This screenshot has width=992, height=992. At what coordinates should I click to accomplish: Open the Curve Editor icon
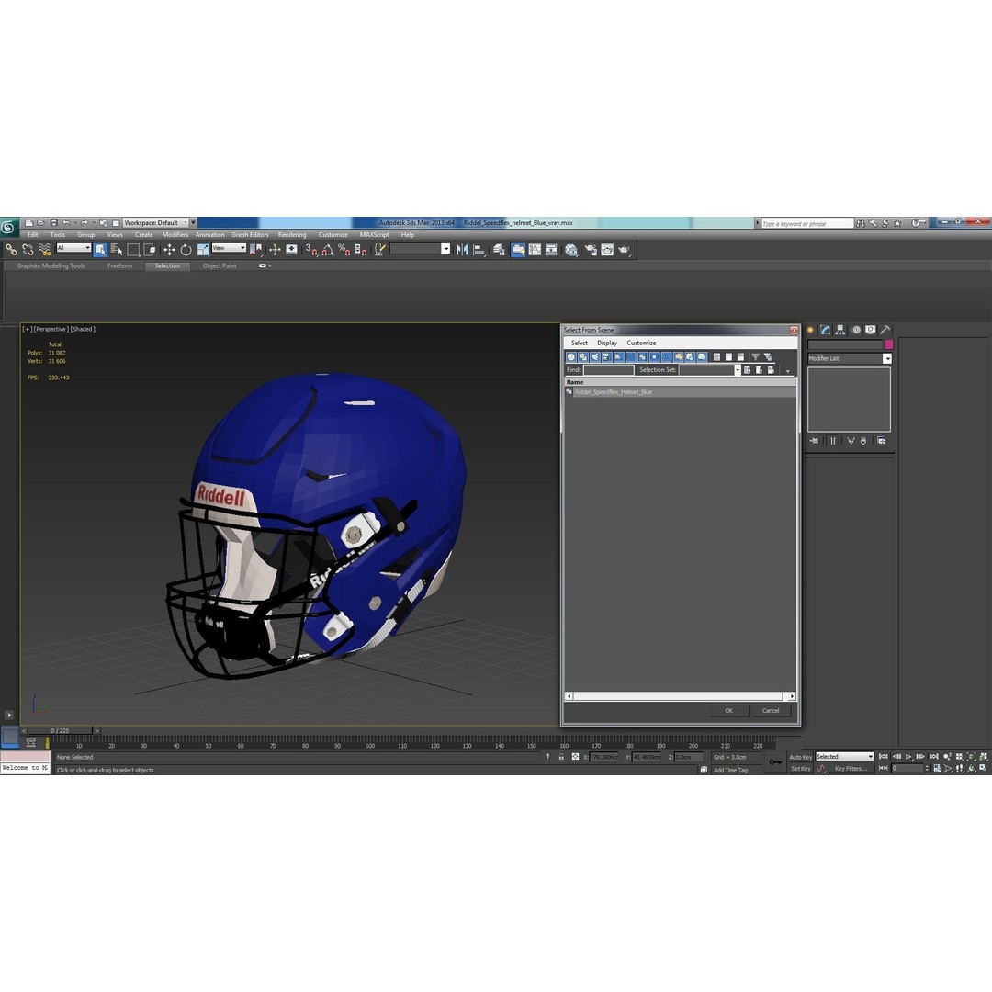535,250
